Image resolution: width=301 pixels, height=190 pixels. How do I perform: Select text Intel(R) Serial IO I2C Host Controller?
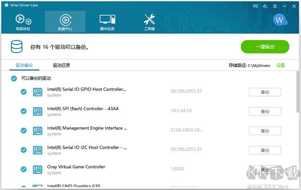click(87, 147)
